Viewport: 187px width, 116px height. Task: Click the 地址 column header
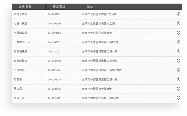pyautogui.click(x=131, y=7)
